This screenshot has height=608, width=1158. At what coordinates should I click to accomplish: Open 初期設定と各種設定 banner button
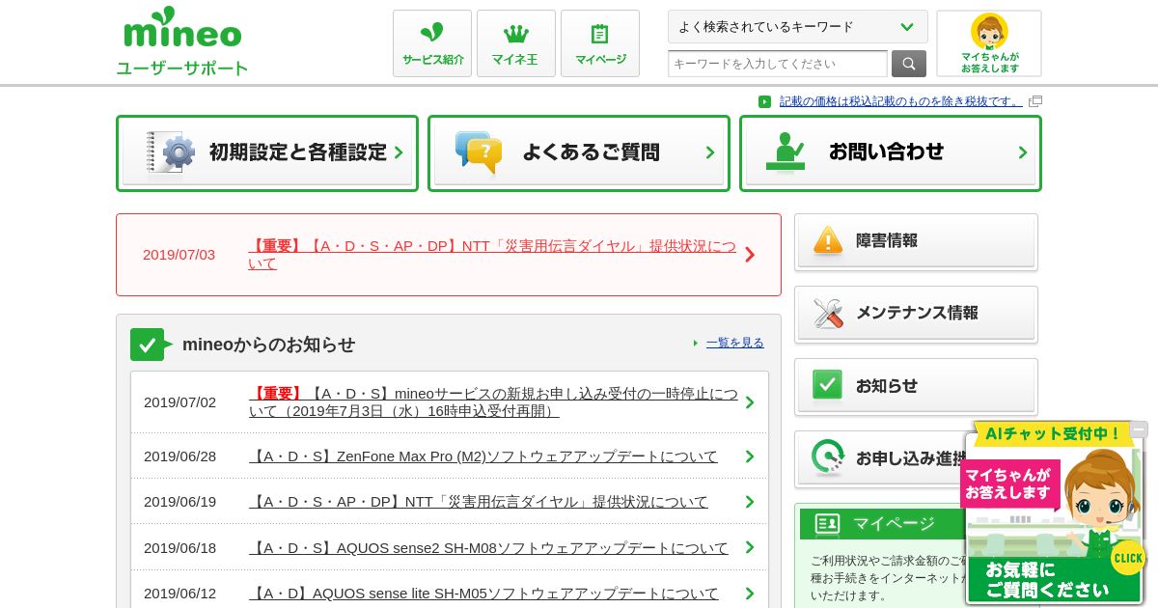point(267,153)
